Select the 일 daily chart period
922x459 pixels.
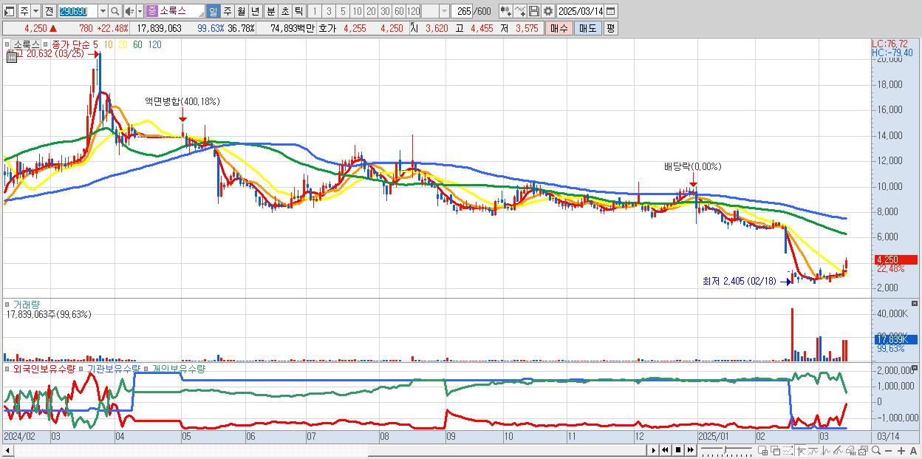tap(213, 11)
